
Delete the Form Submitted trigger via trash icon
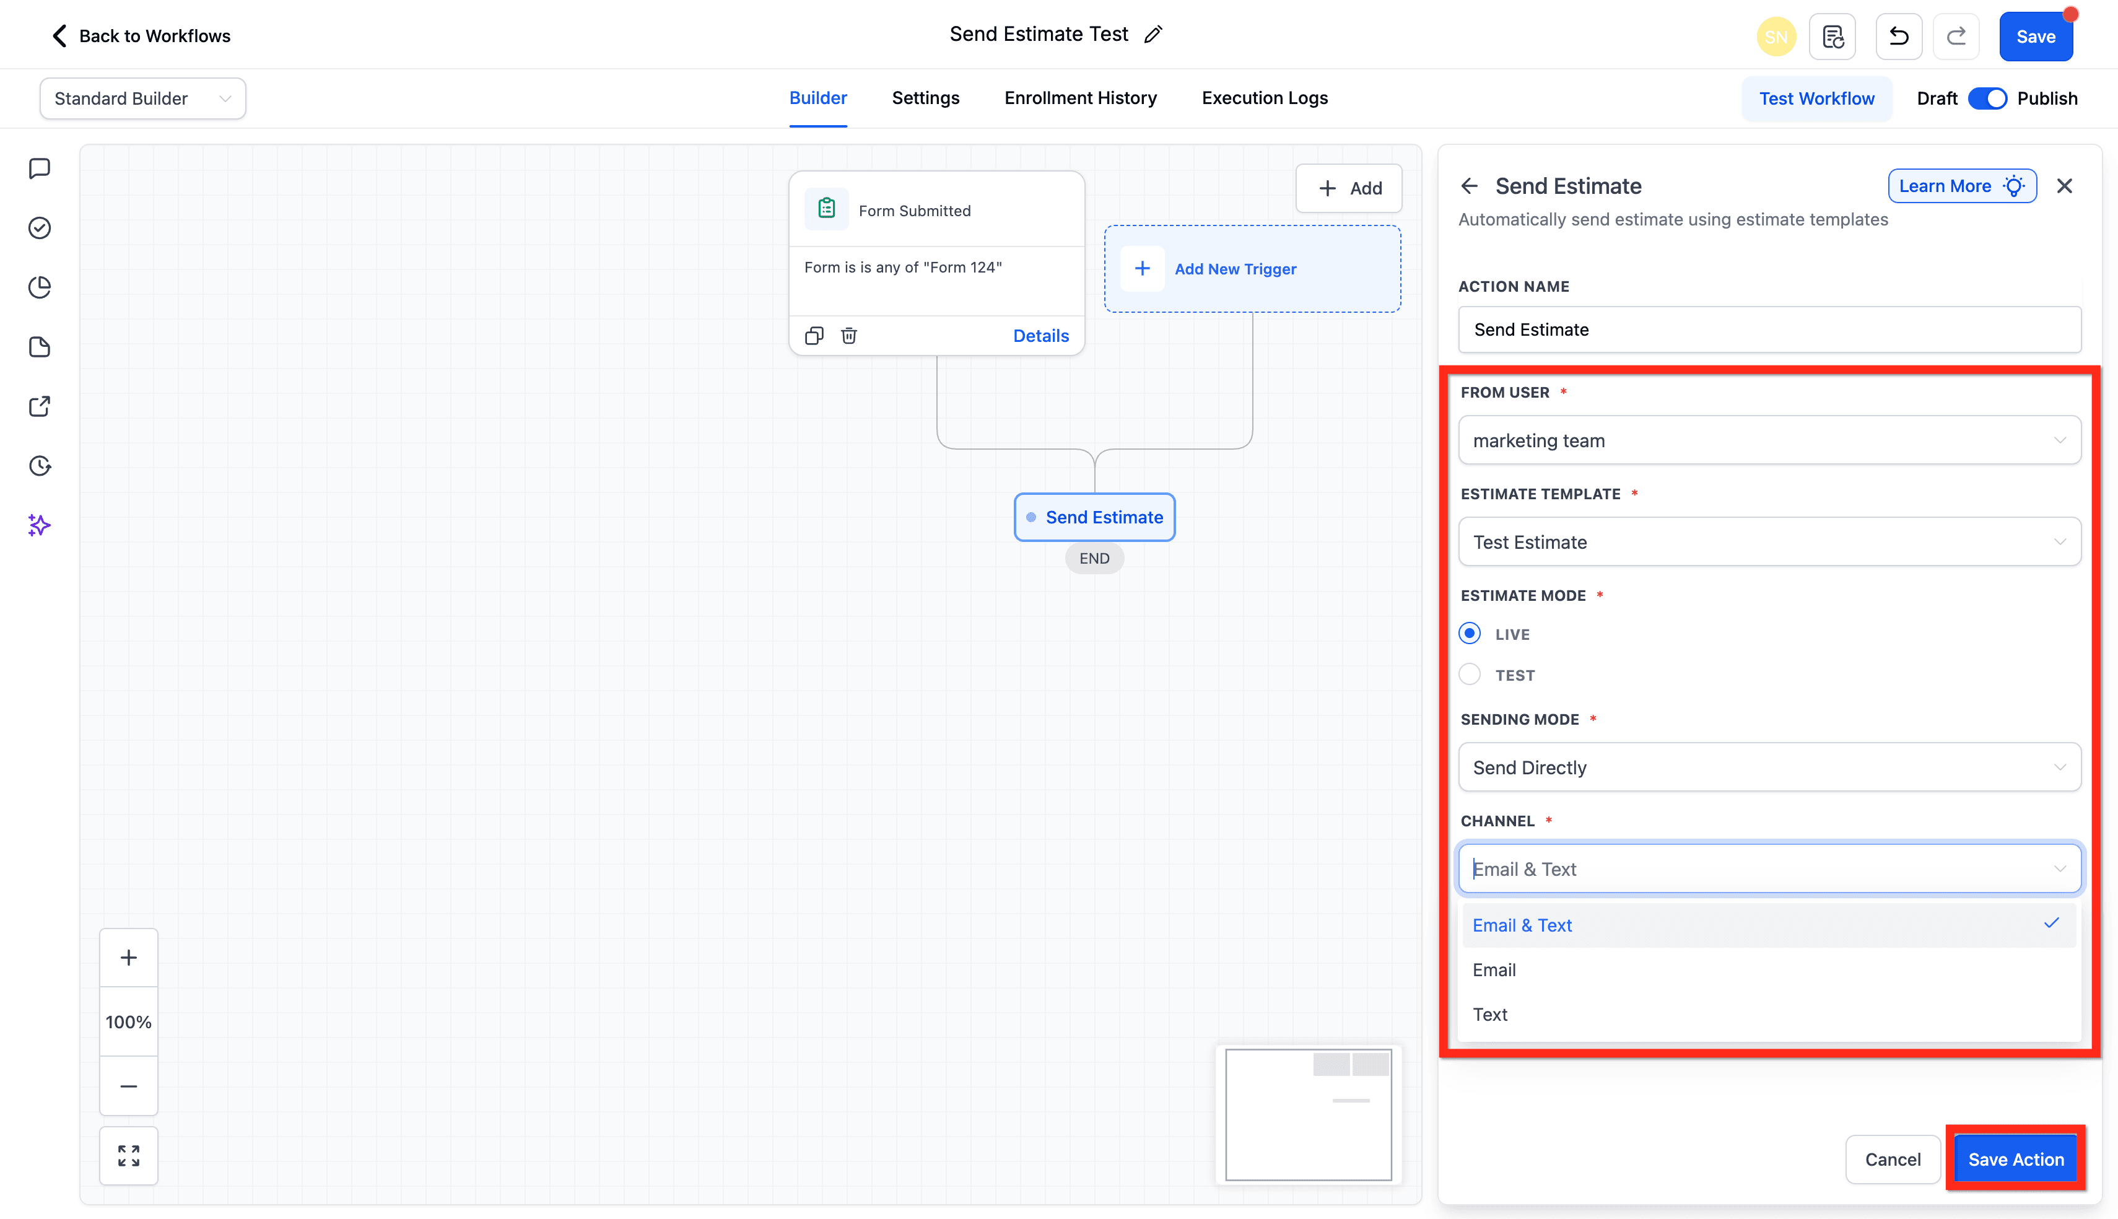tap(848, 336)
